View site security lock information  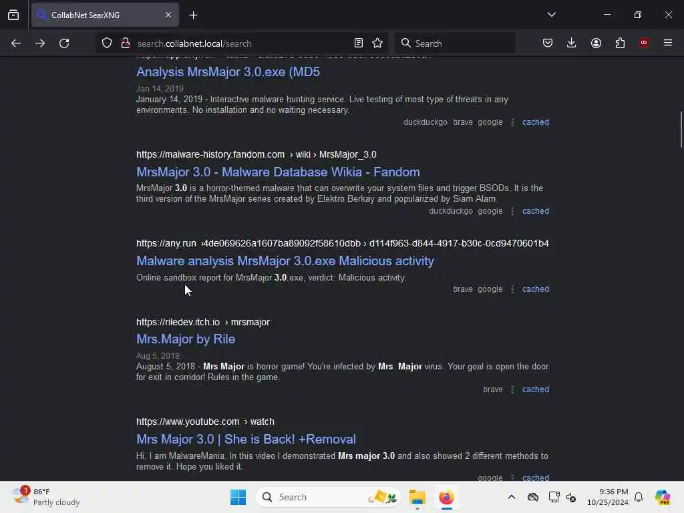tap(126, 43)
